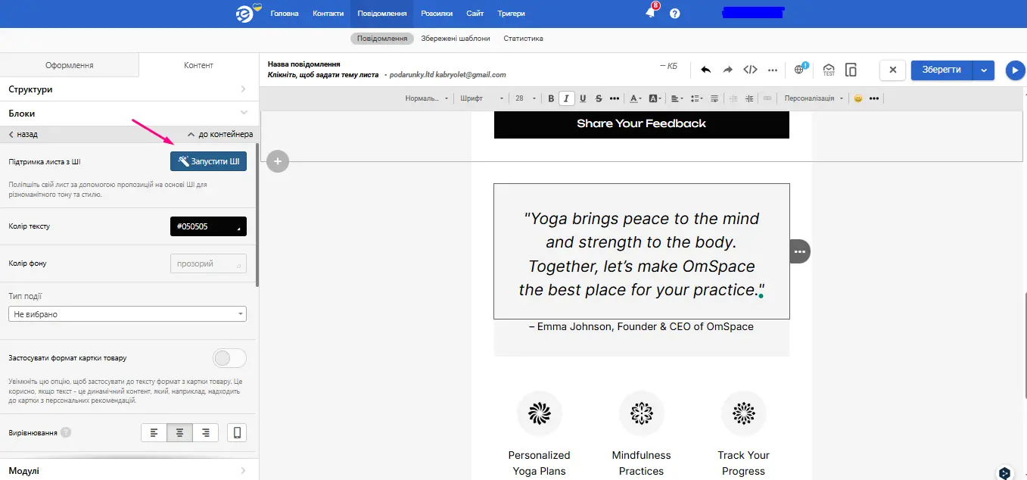Image resolution: width=1027 pixels, height=480 pixels.
Task: Open the paragraph style dropdown
Action: point(427,98)
